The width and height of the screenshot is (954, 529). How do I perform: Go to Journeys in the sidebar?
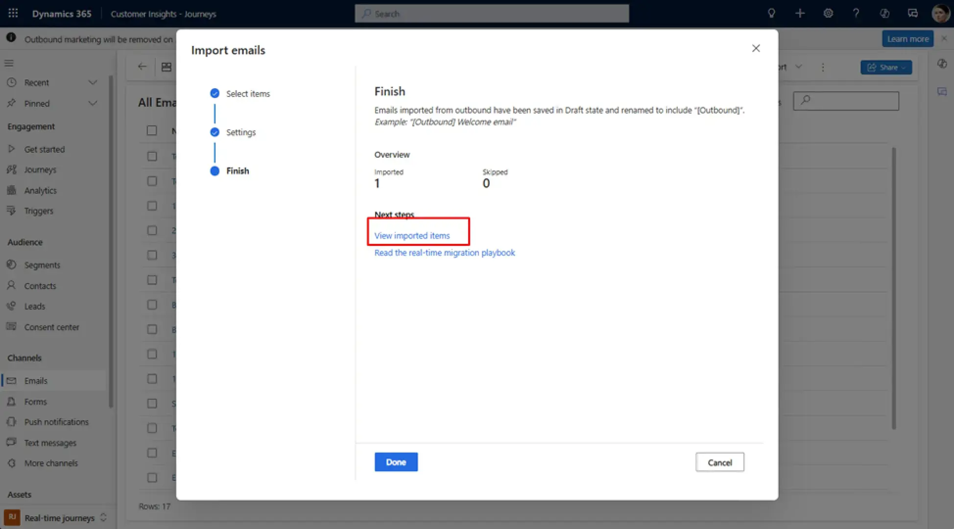pyautogui.click(x=40, y=169)
